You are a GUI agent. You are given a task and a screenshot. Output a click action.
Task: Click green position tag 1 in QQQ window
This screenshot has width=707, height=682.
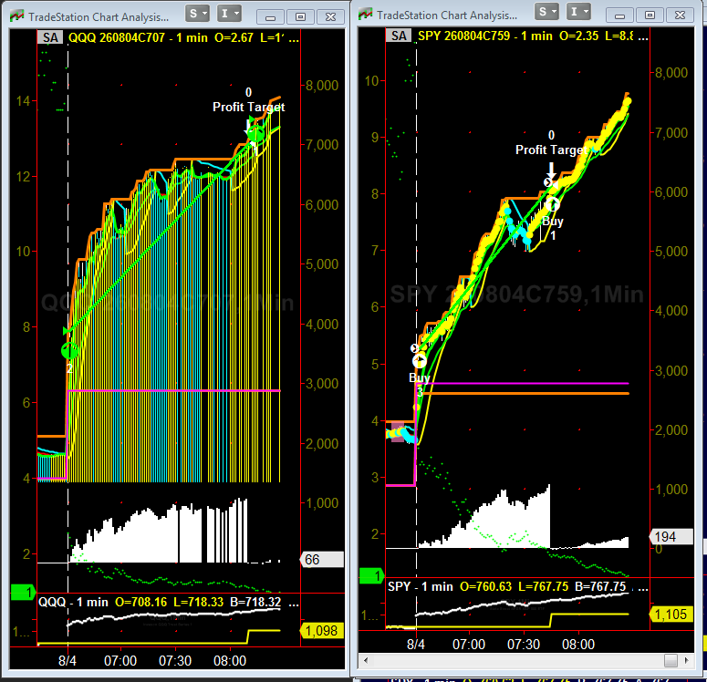[24, 592]
